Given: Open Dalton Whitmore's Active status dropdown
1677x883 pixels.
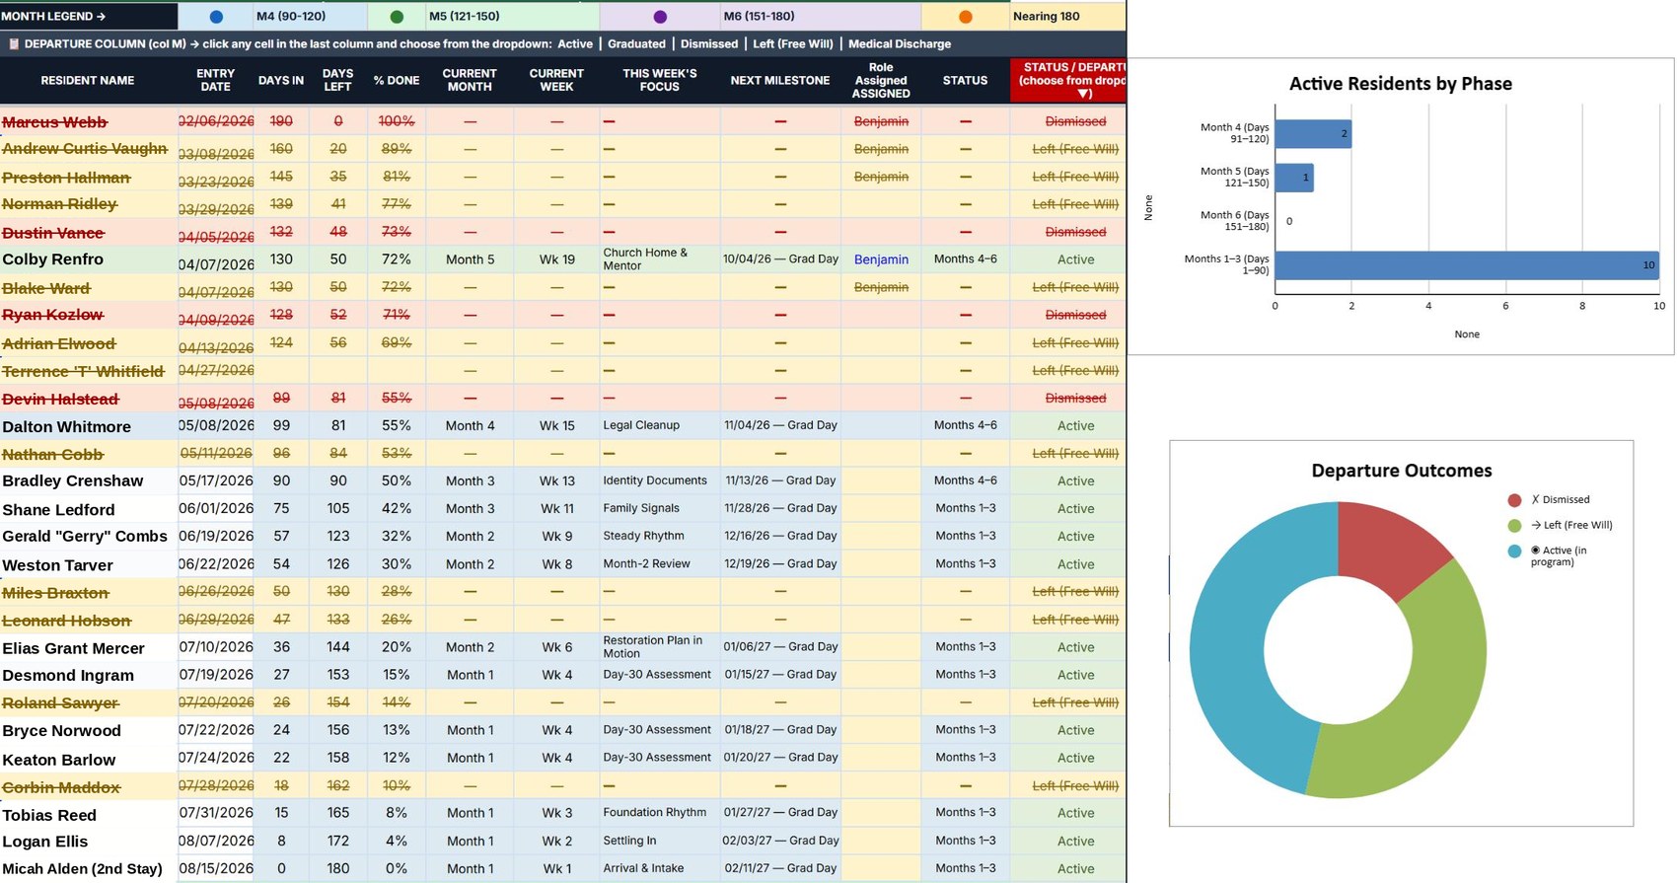Looking at the screenshot, I should pyautogui.click(x=1068, y=425).
